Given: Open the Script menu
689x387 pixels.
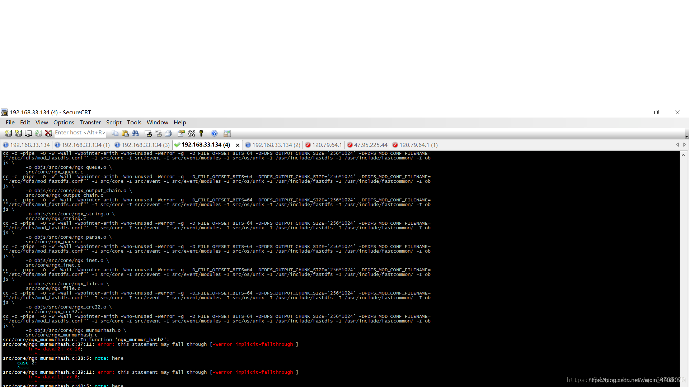Looking at the screenshot, I should (x=114, y=122).
